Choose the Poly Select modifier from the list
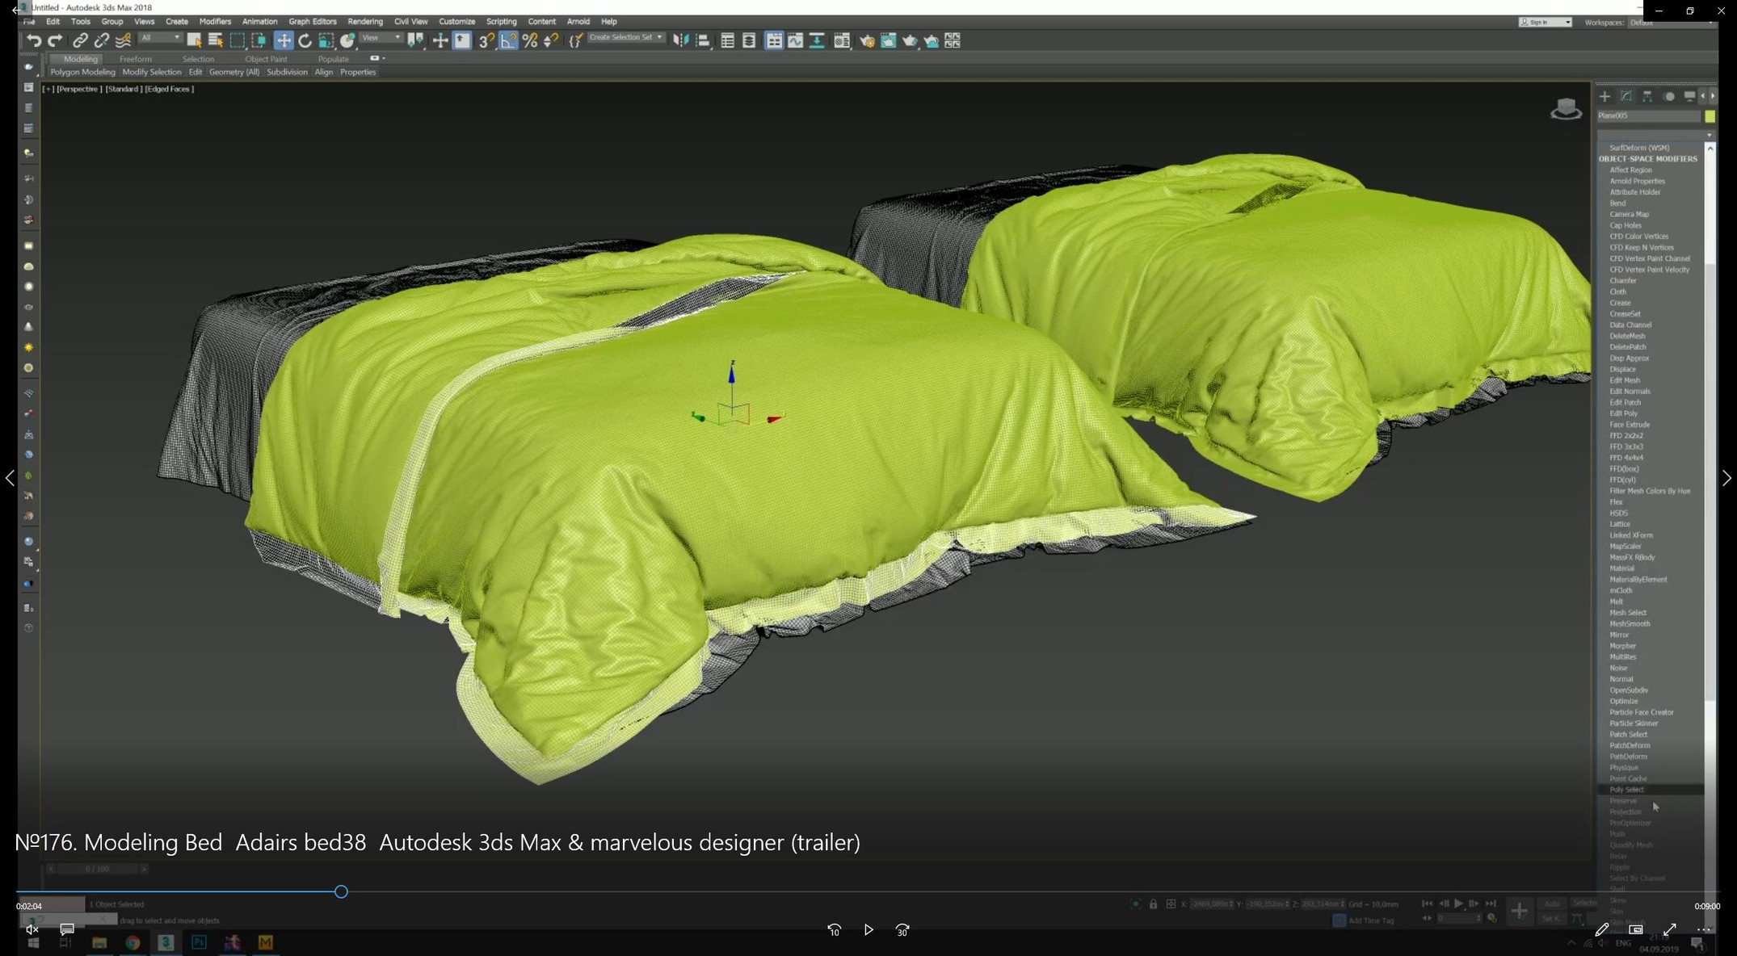Viewport: 1737px width, 956px height. click(1626, 790)
